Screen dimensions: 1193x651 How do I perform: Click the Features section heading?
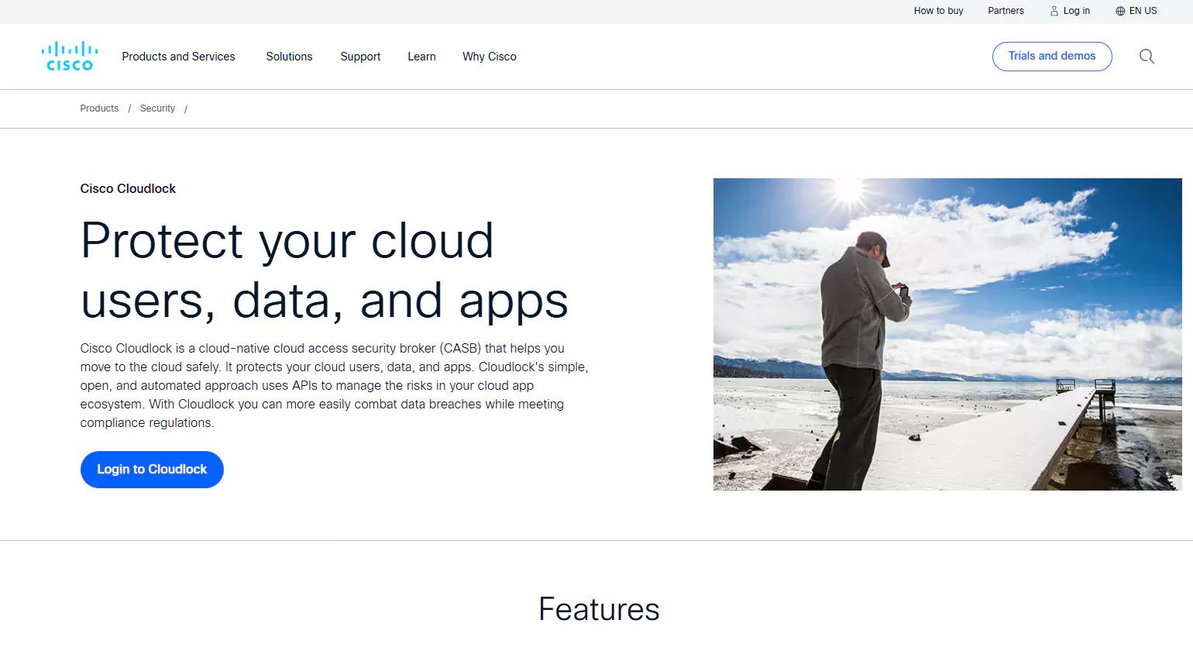pos(598,610)
